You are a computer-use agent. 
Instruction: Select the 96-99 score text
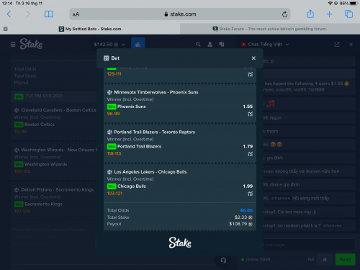click(x=113, y=114)
